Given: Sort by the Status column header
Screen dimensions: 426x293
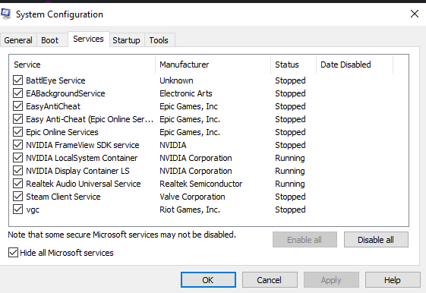Looking at the screenshot, I should (x=293, y=65).
